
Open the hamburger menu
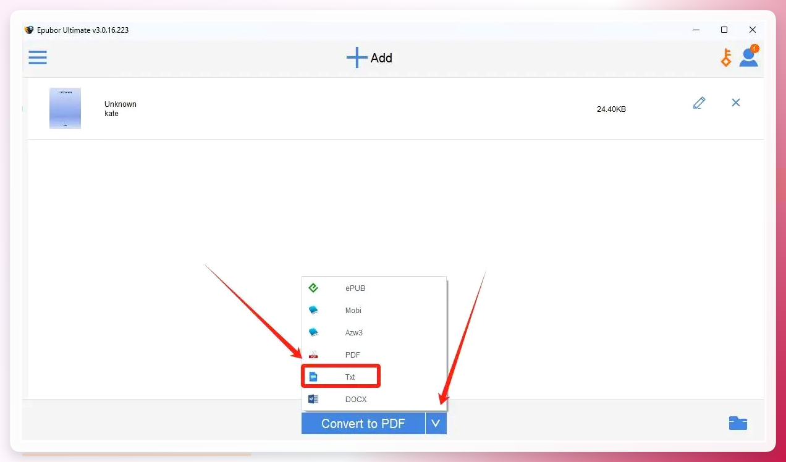tap(38, 57)
